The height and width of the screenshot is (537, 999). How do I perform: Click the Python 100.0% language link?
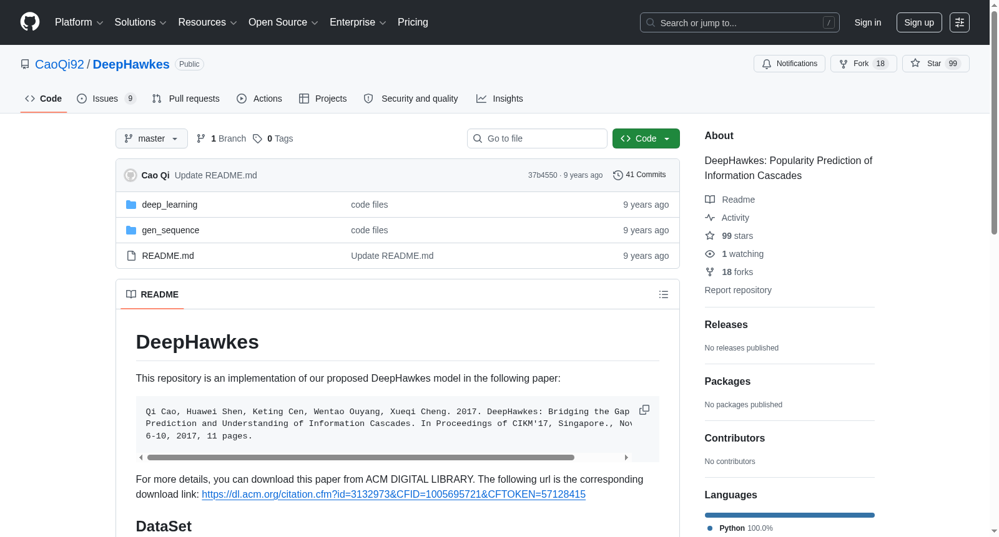pos(741,528)
